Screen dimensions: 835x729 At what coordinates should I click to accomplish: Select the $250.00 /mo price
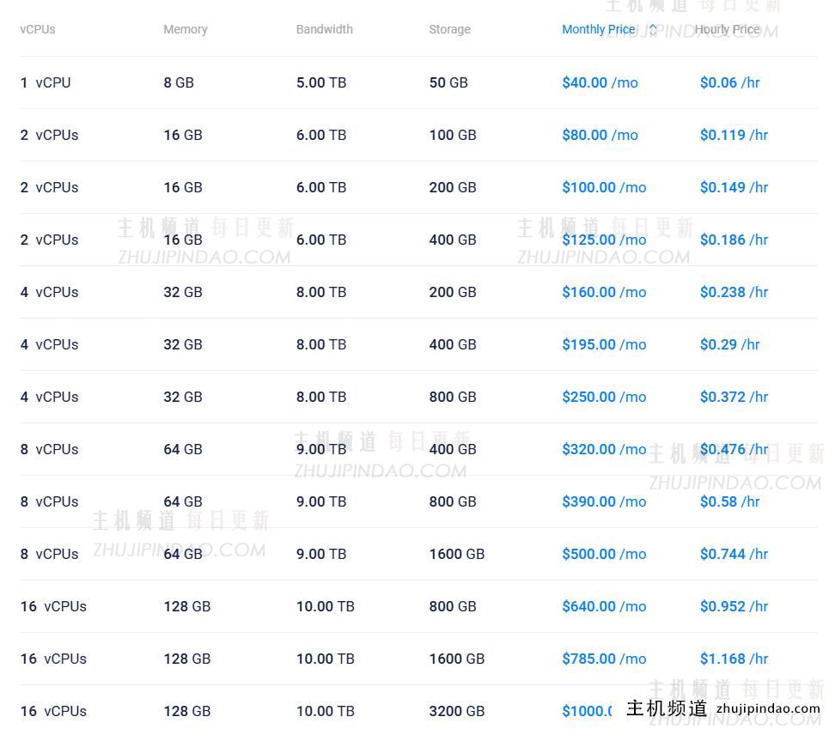point(605,397)
